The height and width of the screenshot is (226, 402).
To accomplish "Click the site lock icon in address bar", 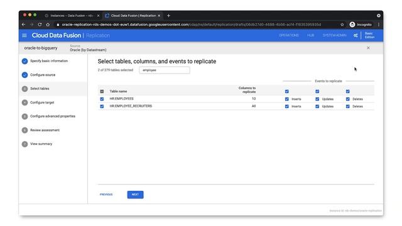I will [x=58, y=24].
